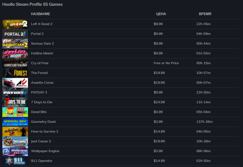Click the Just Cause 3 game name
This screenshot has height=167, width=243.
[x=41, y=141]
